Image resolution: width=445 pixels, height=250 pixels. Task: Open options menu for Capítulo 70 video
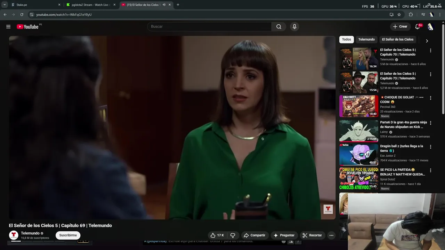(x=430, y=51)
